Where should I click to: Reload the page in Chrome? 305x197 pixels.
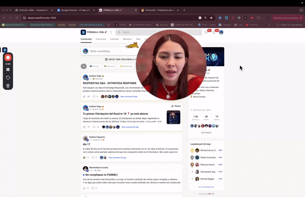(x=17, y=18)
